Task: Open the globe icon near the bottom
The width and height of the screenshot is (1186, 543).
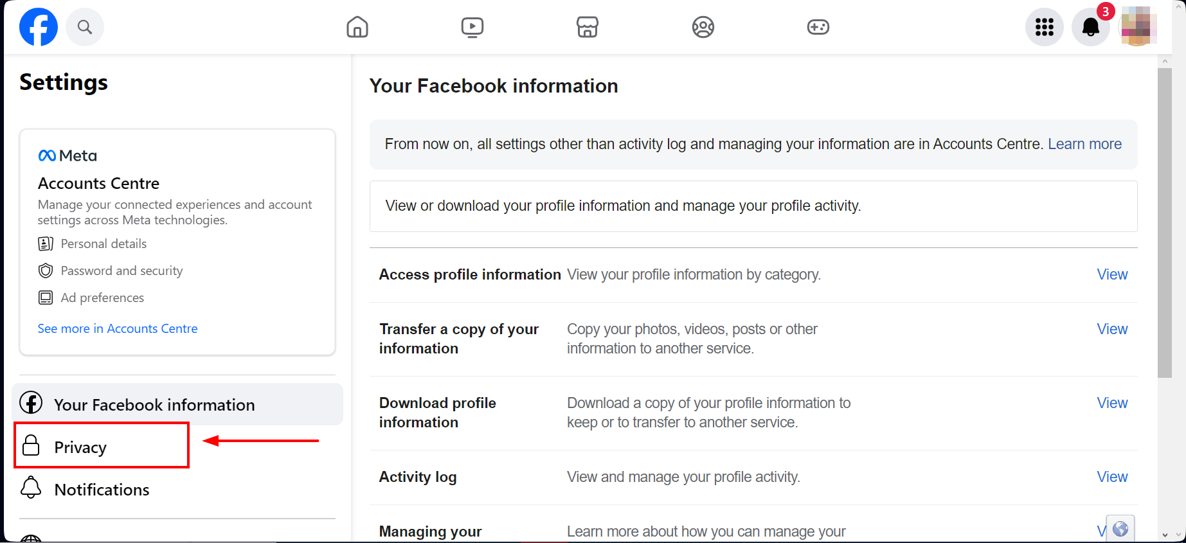Action: [1120, 528]
